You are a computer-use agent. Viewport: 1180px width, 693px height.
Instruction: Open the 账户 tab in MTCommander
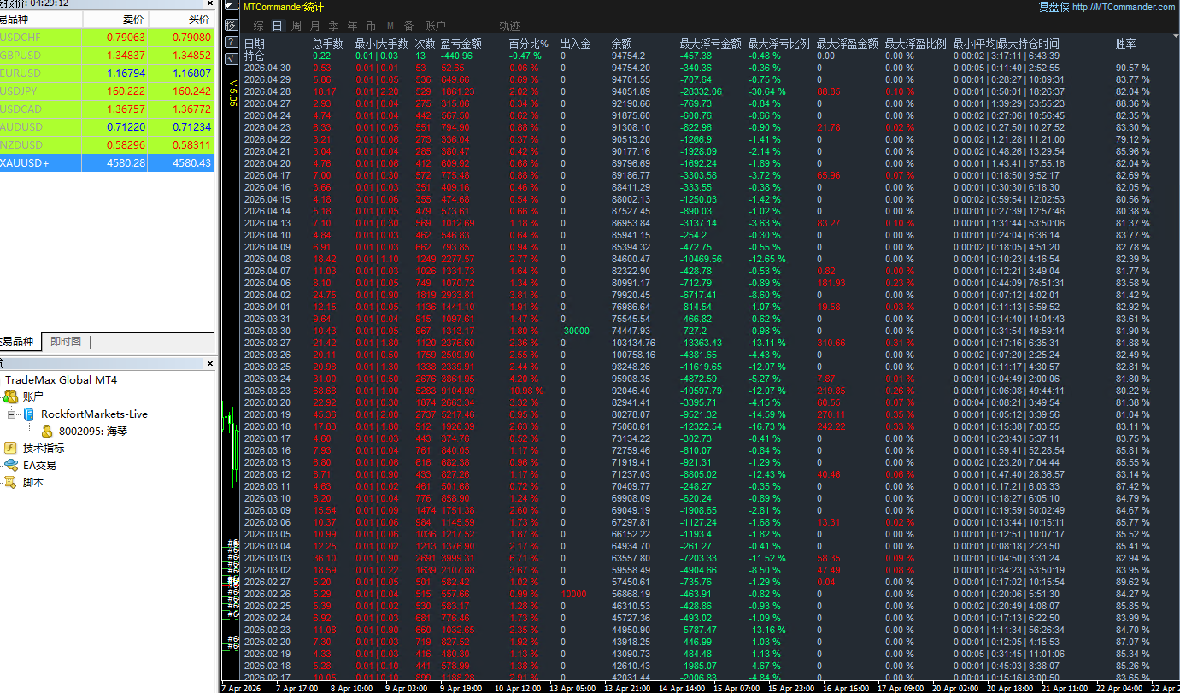click(435, 26)
